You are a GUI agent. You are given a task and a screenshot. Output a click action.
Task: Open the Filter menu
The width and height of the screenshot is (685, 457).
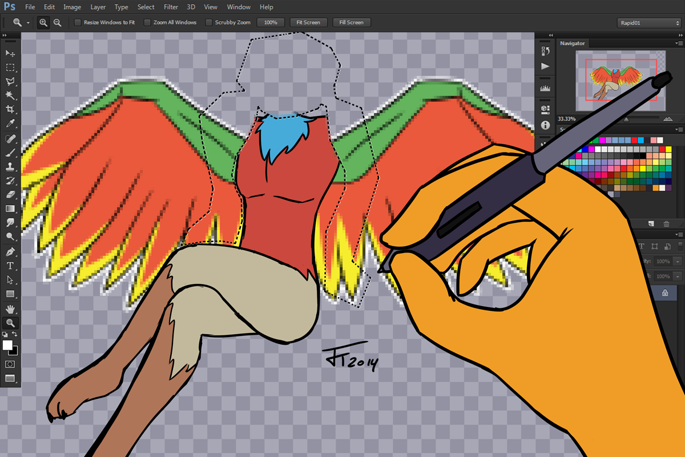[171, 7]
